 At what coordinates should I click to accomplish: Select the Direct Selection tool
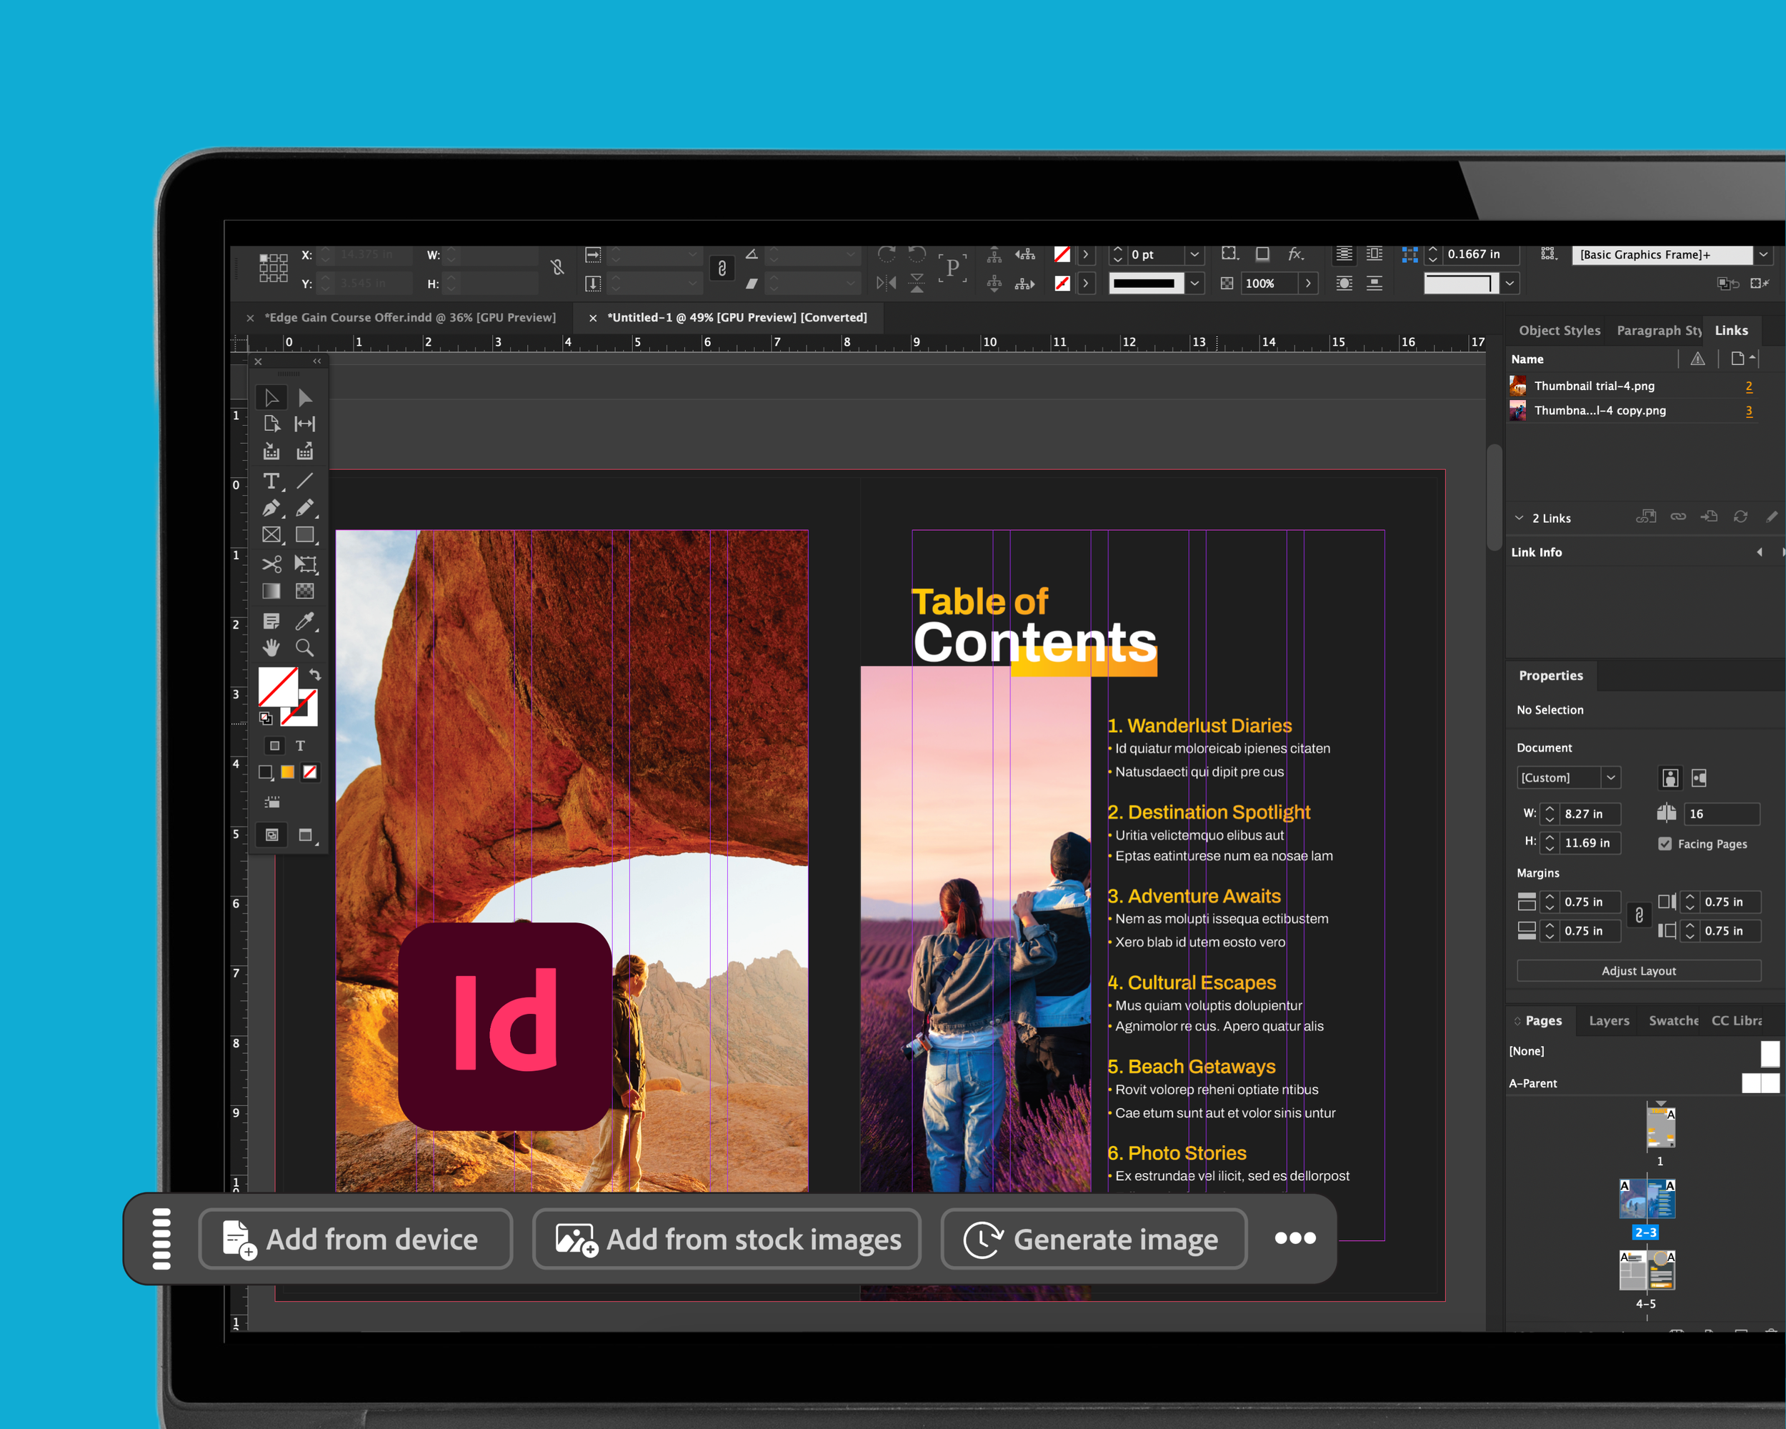pyautogui.click(x=305, y=398)
